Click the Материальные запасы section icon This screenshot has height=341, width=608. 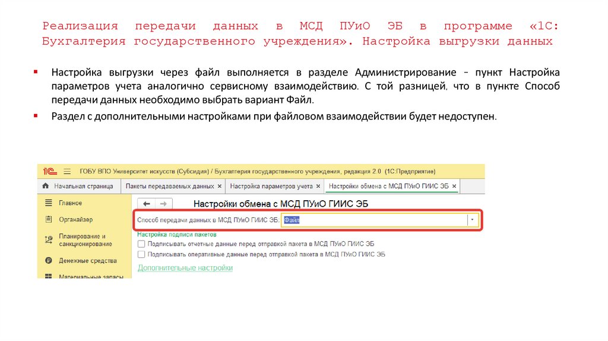pos(49,276)
